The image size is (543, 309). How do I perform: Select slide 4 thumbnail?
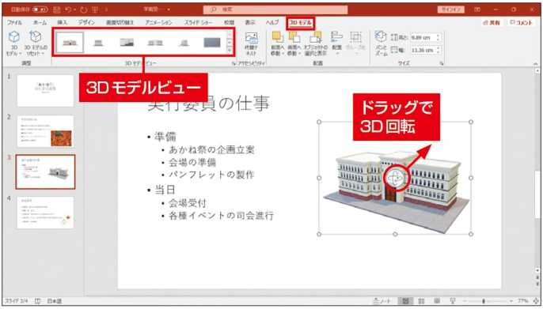coord(45,213)
